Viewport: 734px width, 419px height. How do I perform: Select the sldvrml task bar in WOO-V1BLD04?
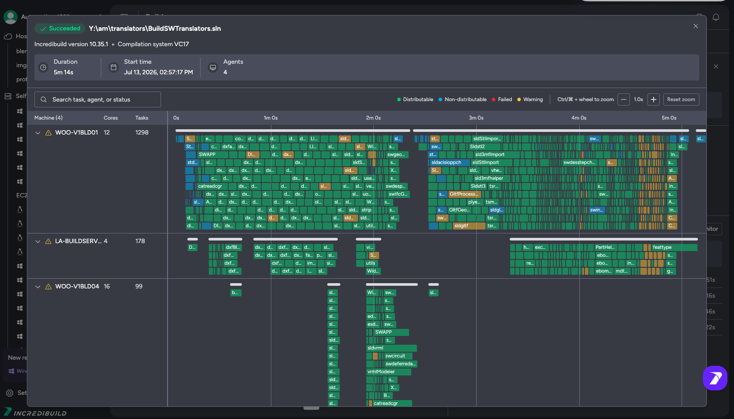(x=392, y=348)
